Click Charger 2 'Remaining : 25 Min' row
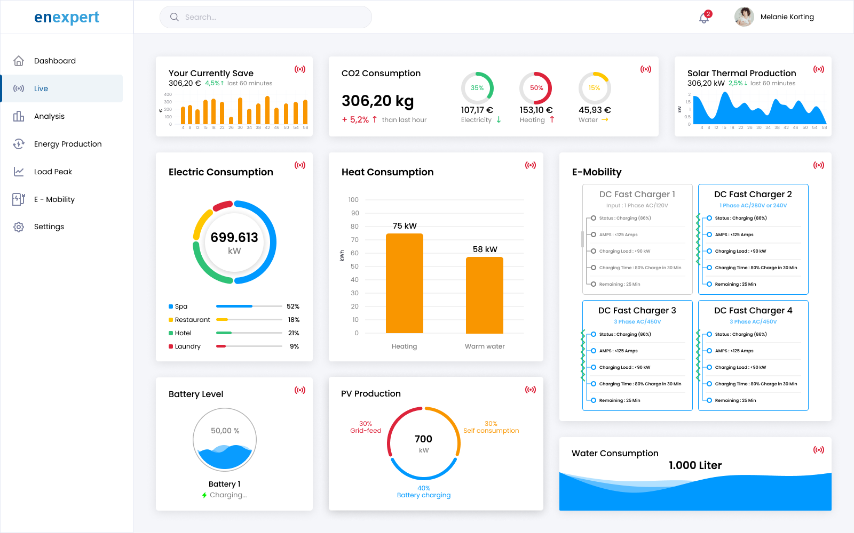 (x=752, y=284)
